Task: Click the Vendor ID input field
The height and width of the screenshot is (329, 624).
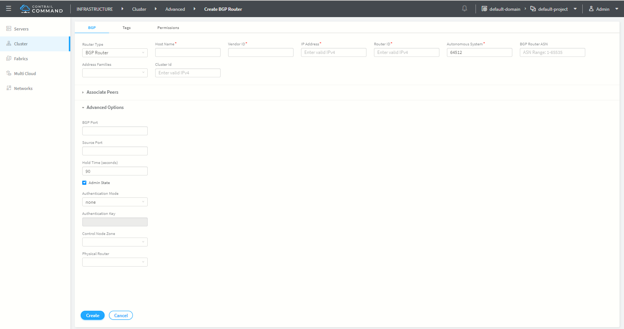Action: 261,52
